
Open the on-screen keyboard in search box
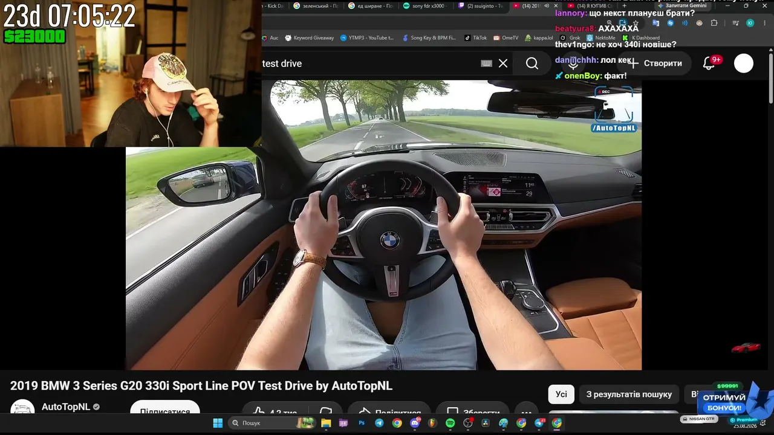[x=486, y=63]
